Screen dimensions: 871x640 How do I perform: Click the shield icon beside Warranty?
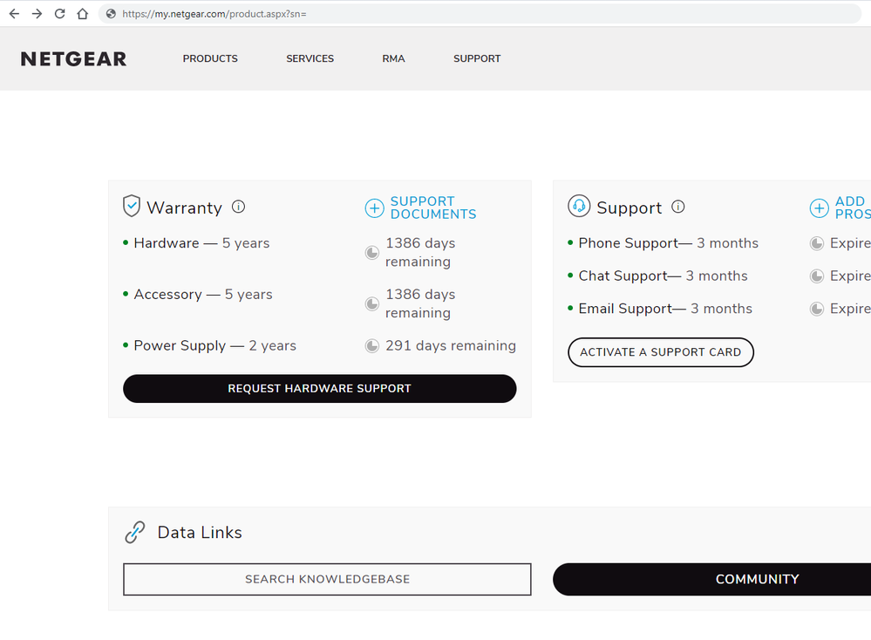(x=132, y=207)
